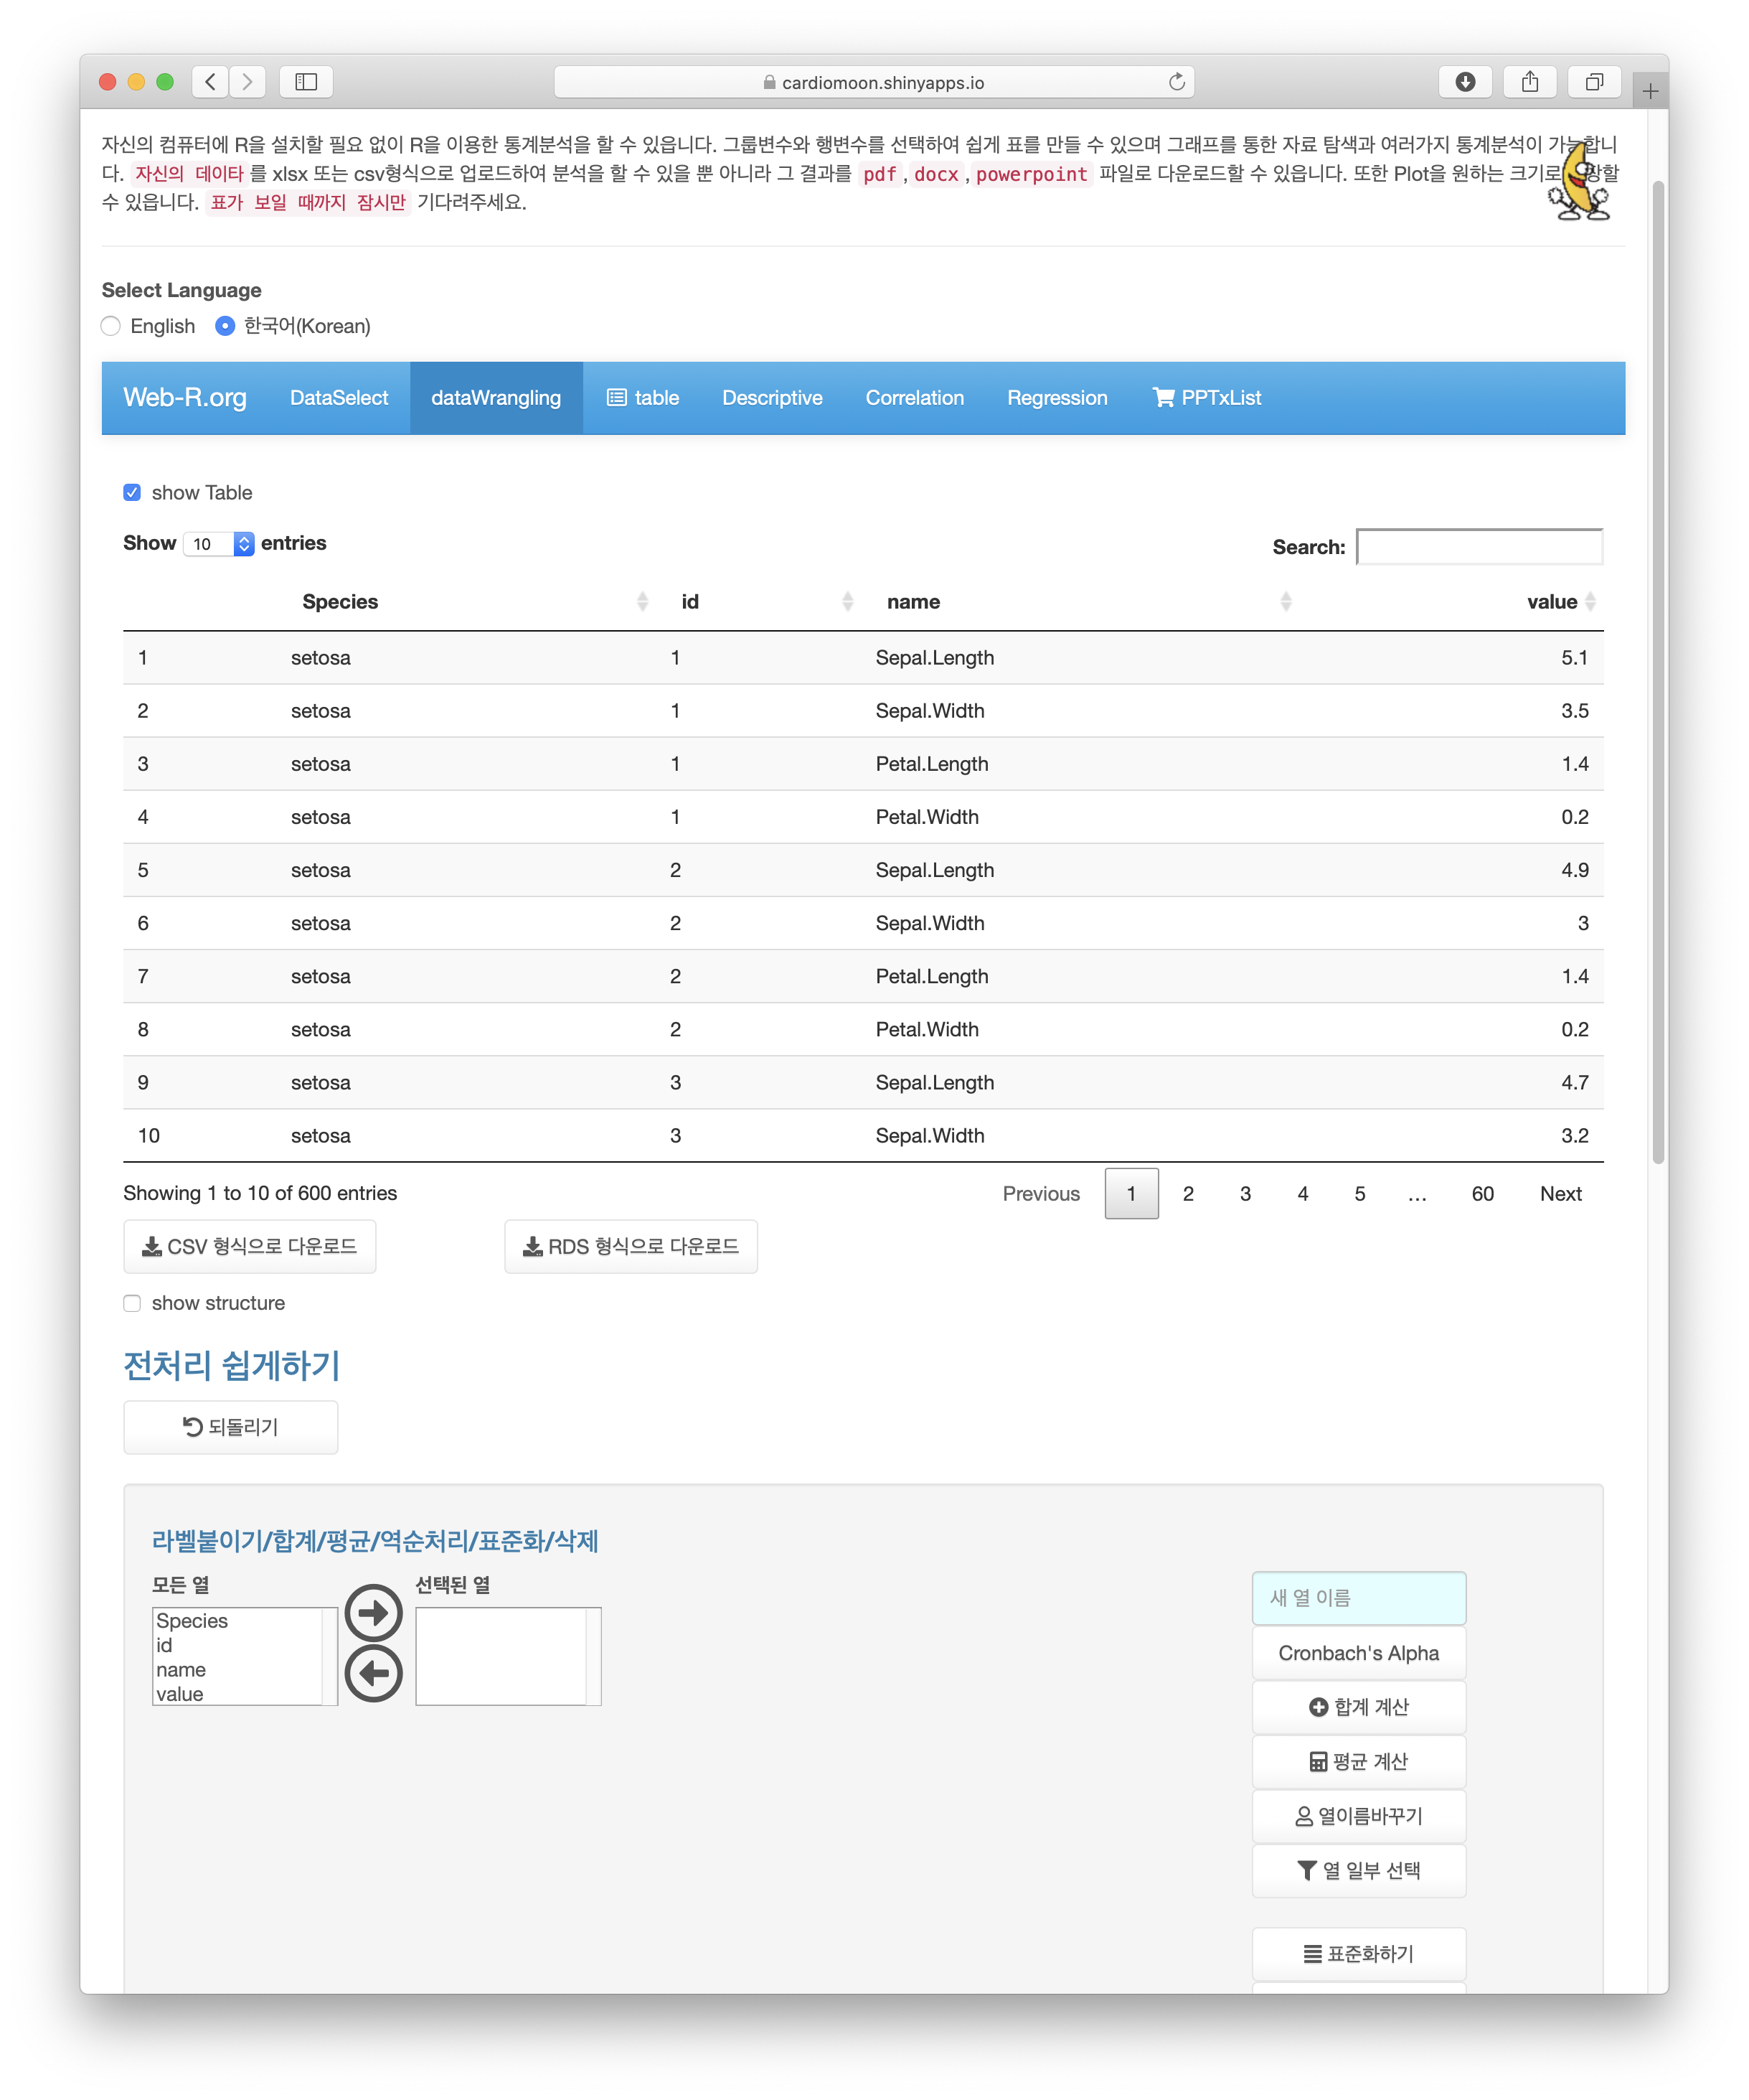The width and height of the screenshot is (1749, 2100).
Task: Click the right arrow to move selected column
Action: pos(373,1613)
